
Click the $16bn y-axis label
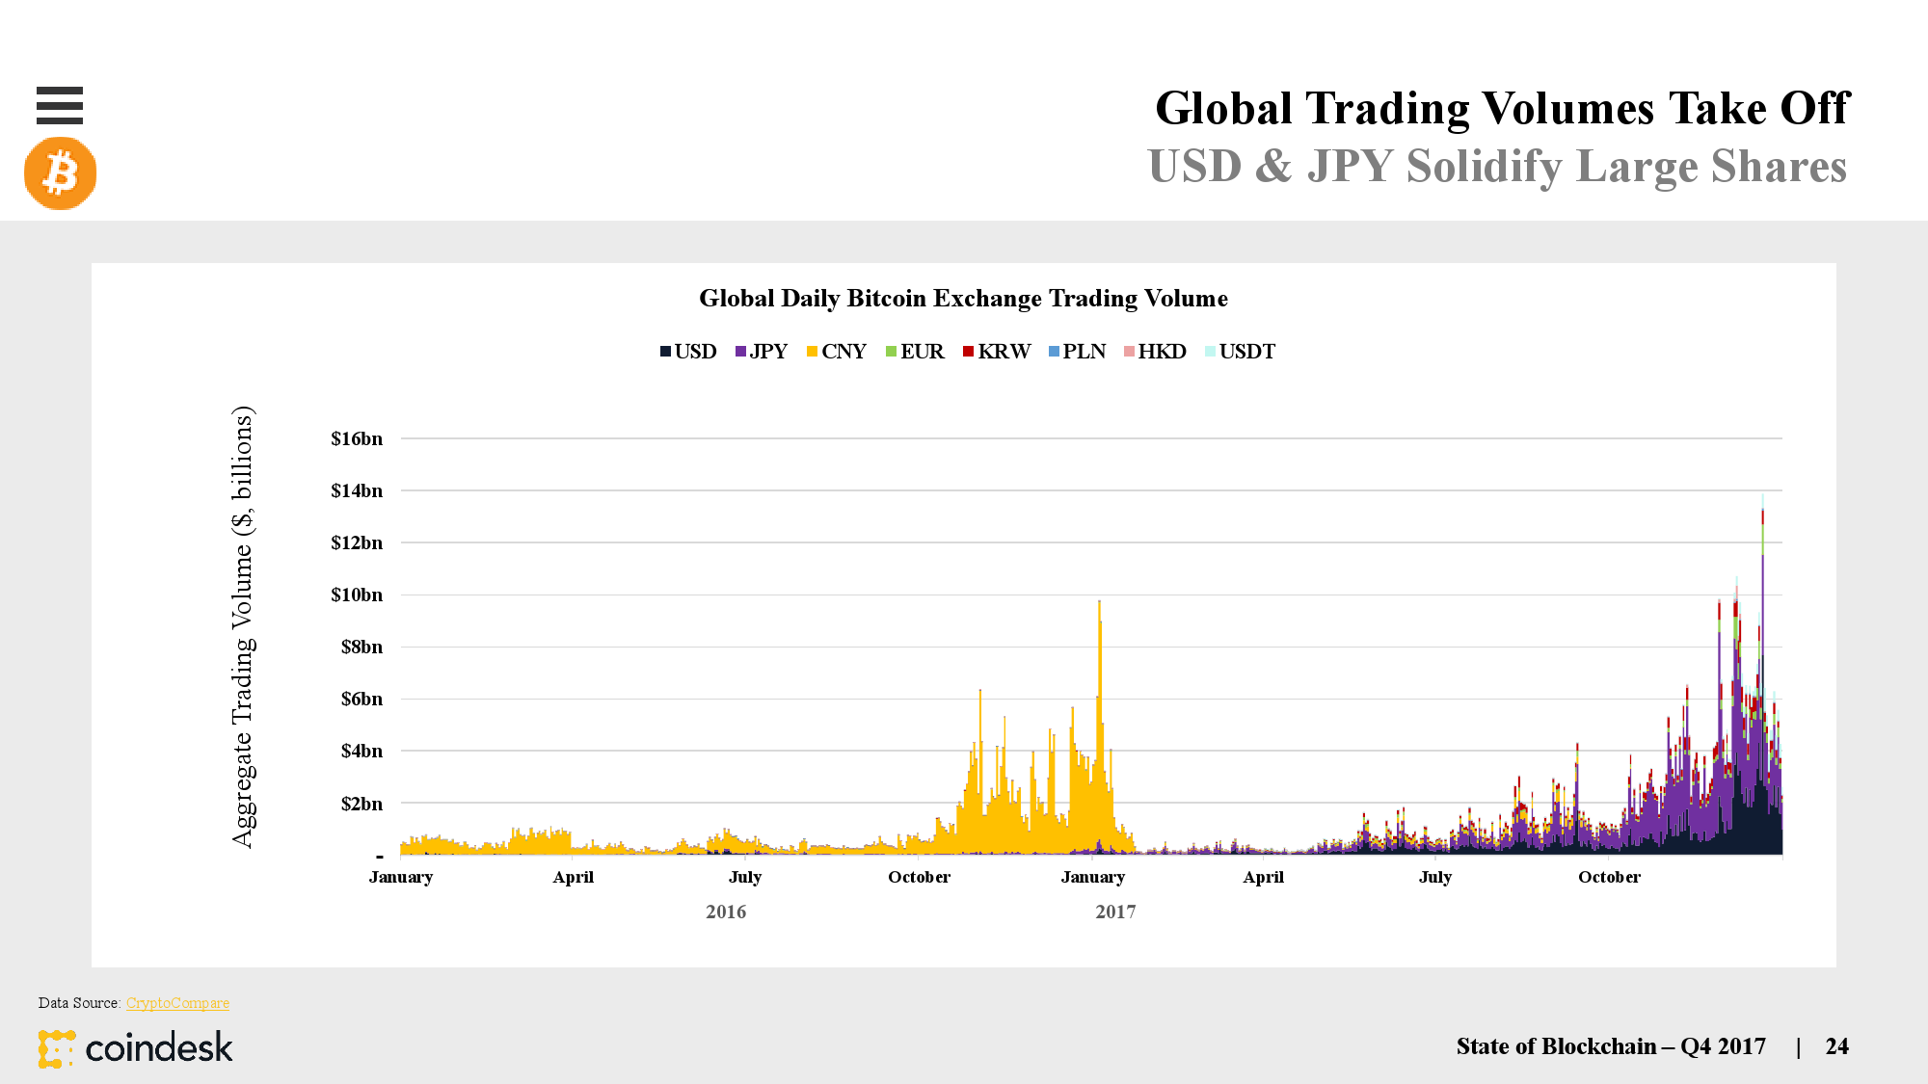click(357, 438)
